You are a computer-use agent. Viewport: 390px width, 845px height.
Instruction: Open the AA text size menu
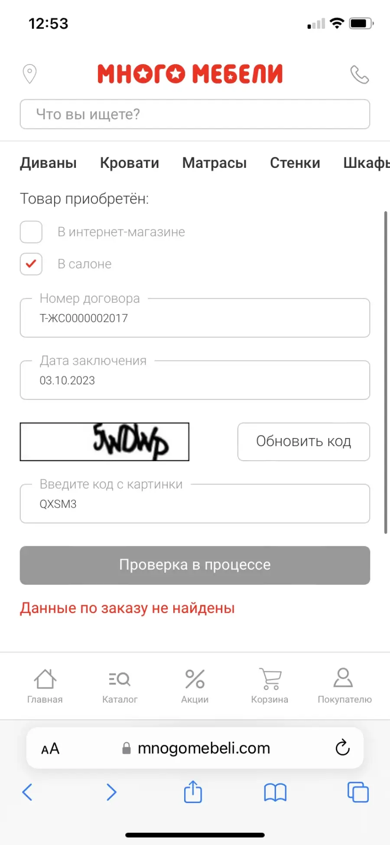pos(50,748)
